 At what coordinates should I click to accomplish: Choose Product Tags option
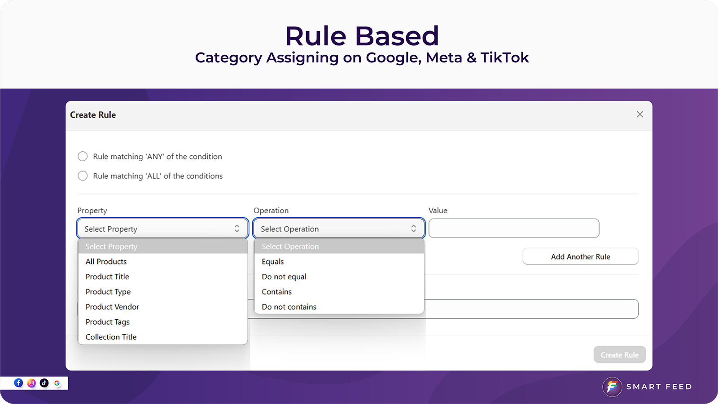click(x=163, y=322)
